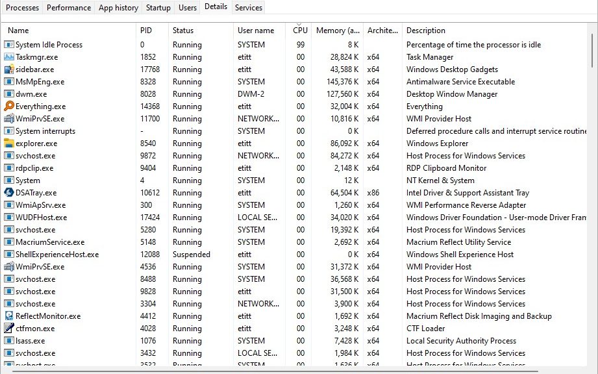The height and width of the screenshot is (374, 598).
Task: Click the Antimalware Service Executable description
Action: pos(460,82)
